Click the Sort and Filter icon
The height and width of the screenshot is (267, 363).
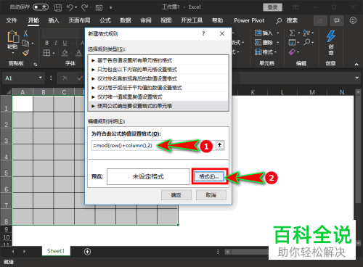(x=306, y=33)
